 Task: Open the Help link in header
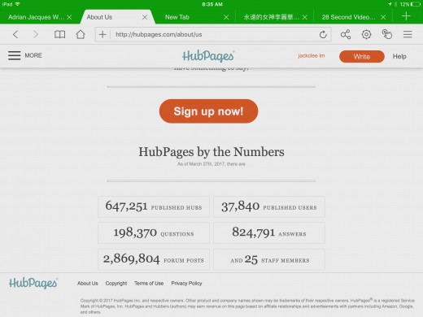click(x=399, y=56)
